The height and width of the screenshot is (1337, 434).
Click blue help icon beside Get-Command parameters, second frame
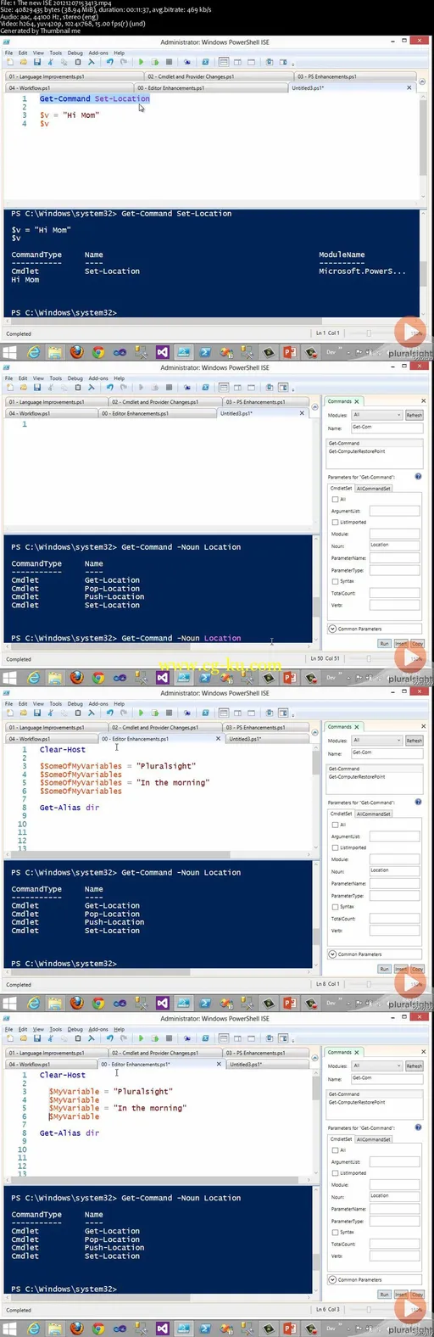418,476
